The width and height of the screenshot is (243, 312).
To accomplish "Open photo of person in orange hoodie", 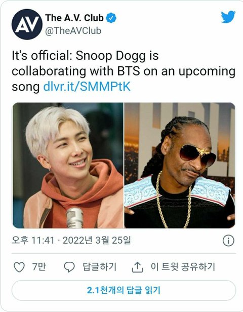I will tap(68, 165).
